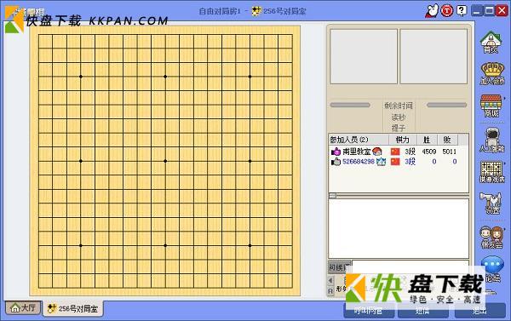Click the right player's time bar

(446, 105)
